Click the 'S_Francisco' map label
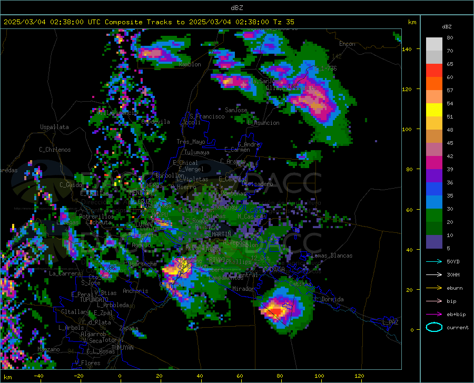Image resolution: width=474 pixels, height=383 pixels. 207,116
